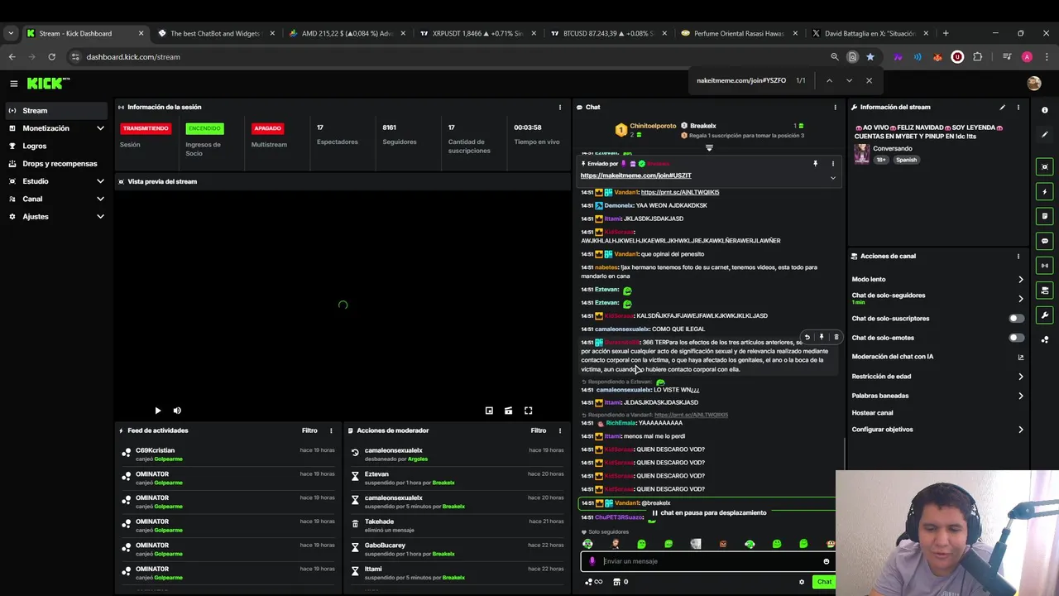1059x596 pixels.
Task: Play the stream preview
Action: pyautogui.click(x=158, y=411)
